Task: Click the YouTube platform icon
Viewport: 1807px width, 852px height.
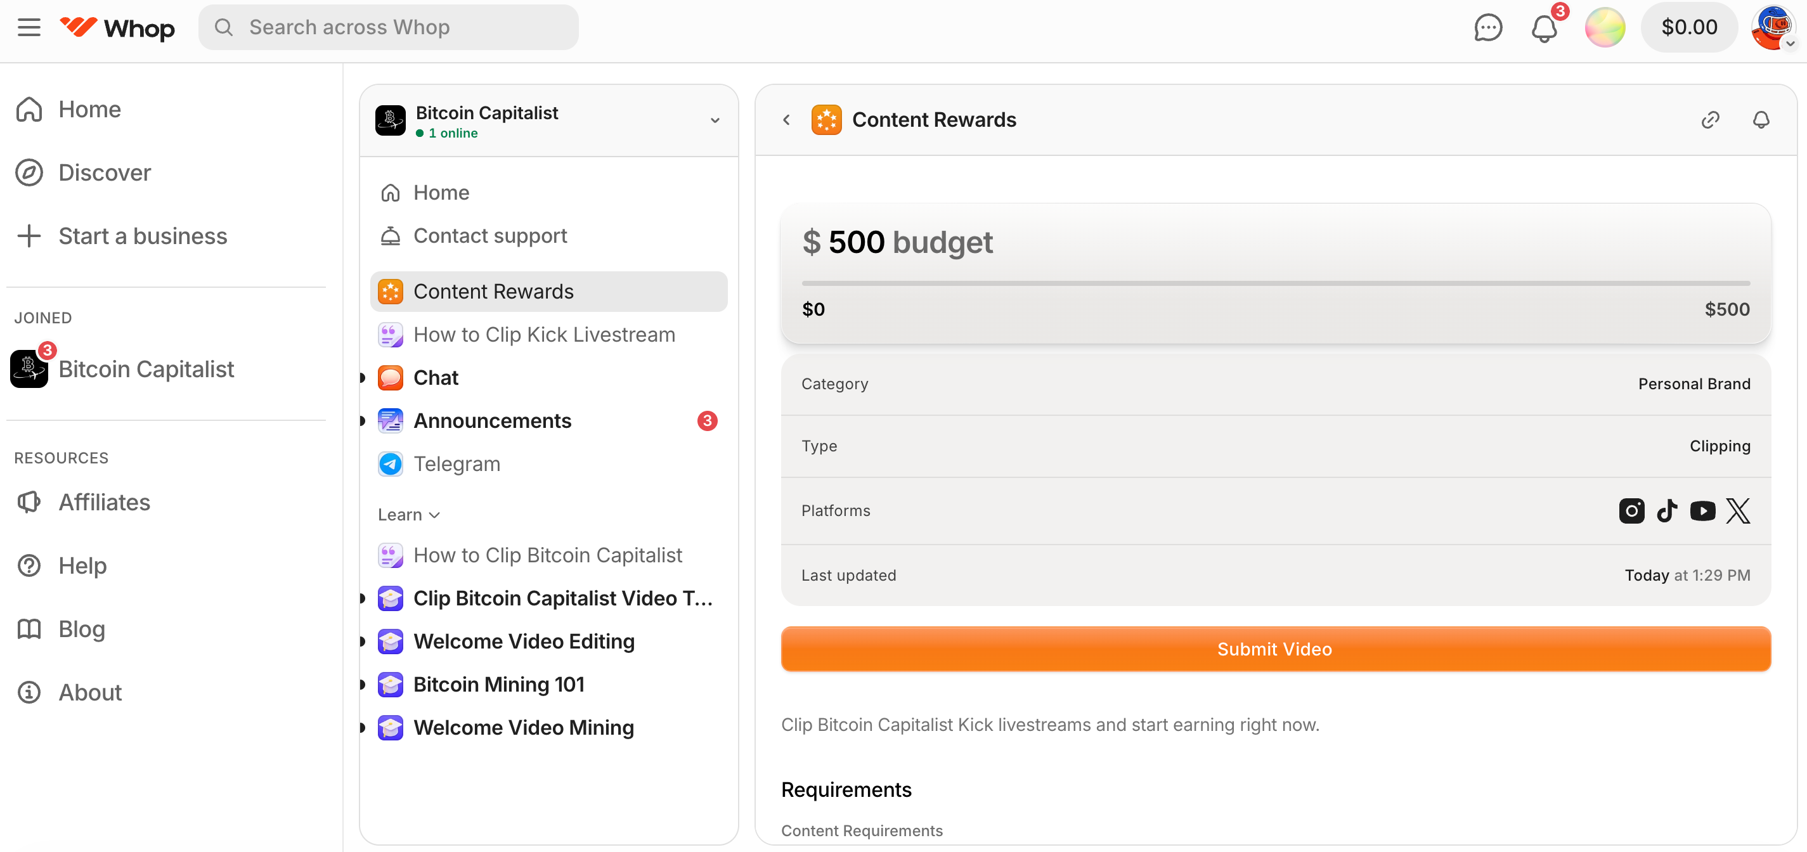Action: click(x=1702, y=510)
